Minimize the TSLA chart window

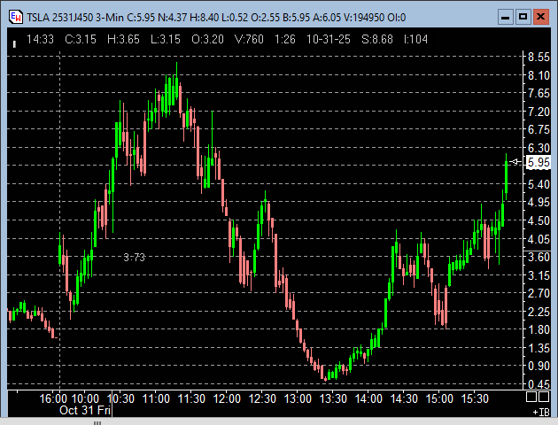(x=504, y=16)
